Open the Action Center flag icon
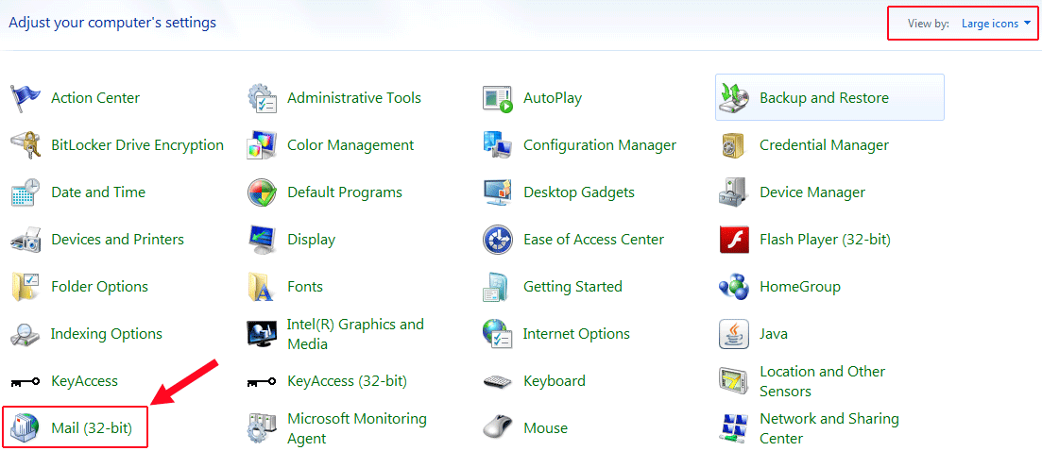 point(26,98)
